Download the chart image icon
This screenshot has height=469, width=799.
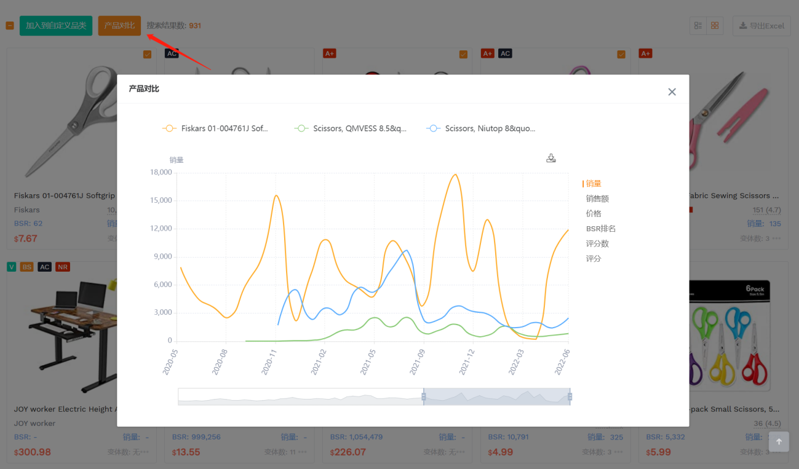[x=551, y=158]
